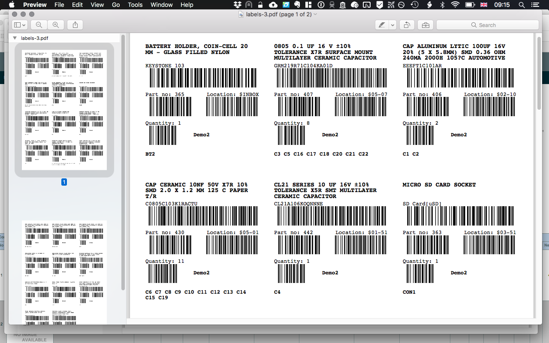This screenshot has height=343, width=549.
Task: Zoom in on the document
Action: tap(56, 25)
